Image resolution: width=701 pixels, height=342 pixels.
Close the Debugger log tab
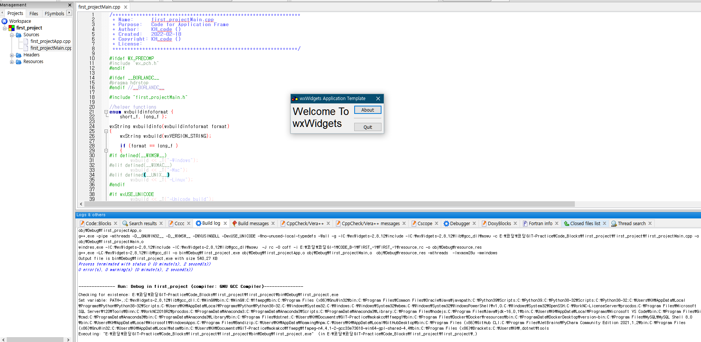click(x=474, y=223)
